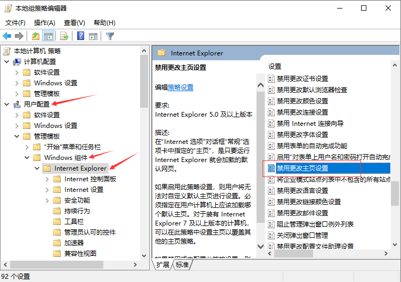Click the Forward arrow toolbar icon

coord(19,36)
